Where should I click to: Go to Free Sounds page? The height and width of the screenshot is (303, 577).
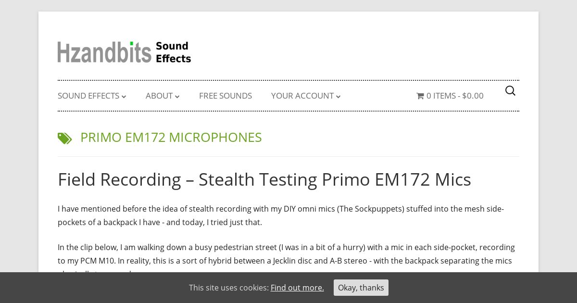tap(226, 96)
